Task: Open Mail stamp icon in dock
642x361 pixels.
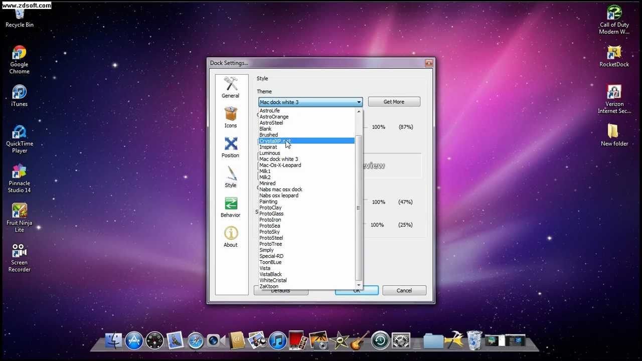Action: pos(175,341)
